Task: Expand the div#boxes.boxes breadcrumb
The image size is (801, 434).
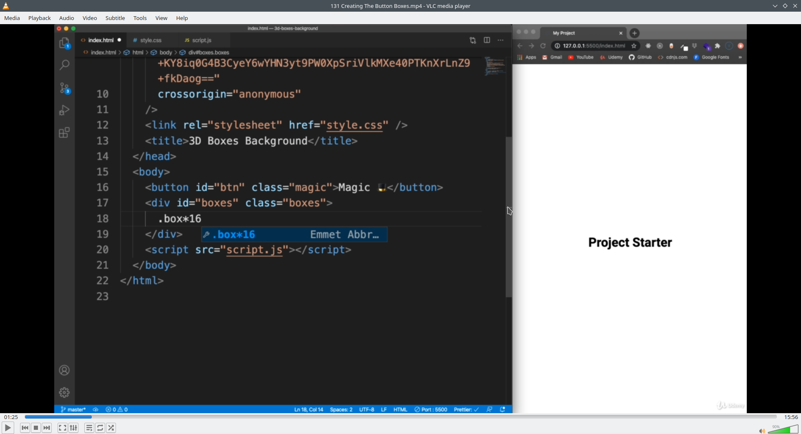Action: coord(204,52)
